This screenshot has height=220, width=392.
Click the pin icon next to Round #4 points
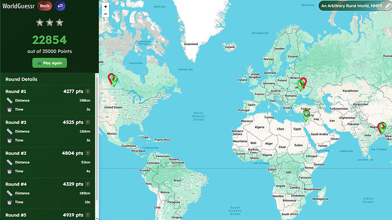(87, 184)
